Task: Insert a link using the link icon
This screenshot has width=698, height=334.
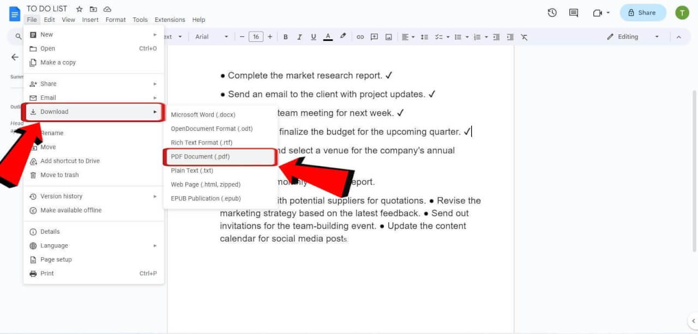Action: click(x=360, y=37)
